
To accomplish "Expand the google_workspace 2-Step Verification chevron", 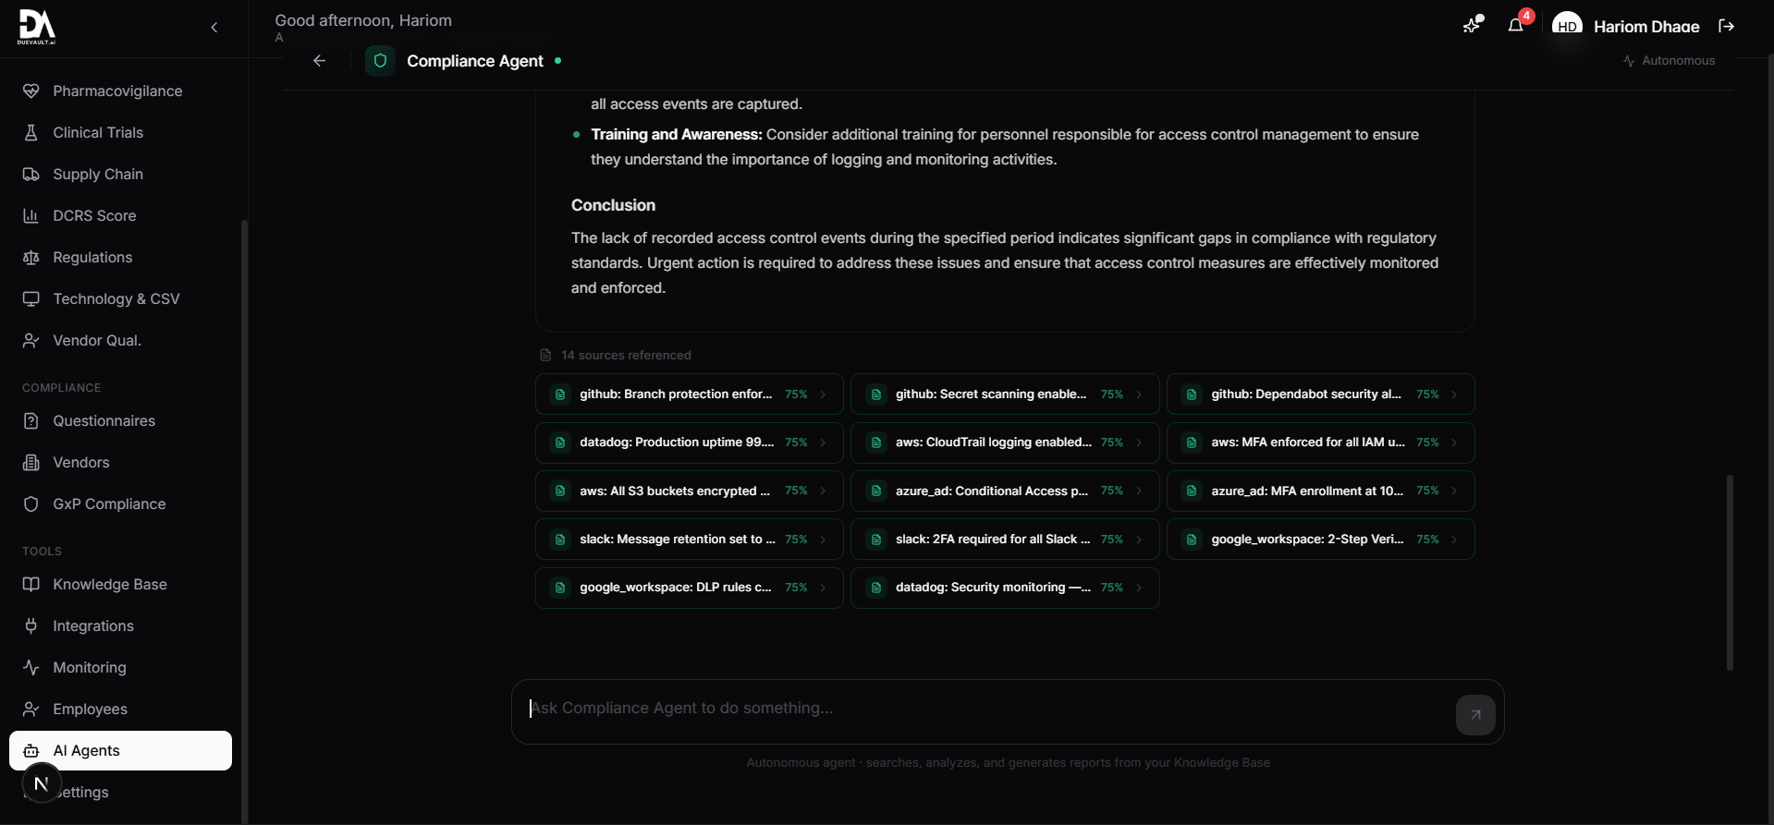I will tap(1454, 540).
